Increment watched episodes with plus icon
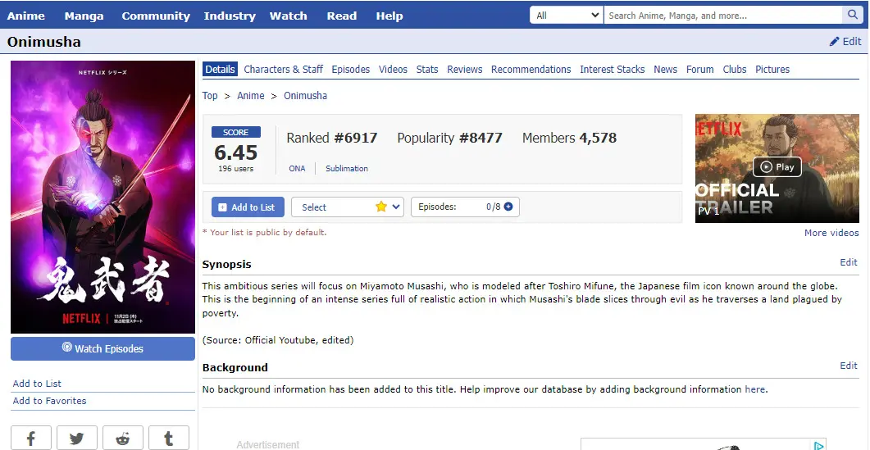Screen dimensions: 870x450 (508, 207)
